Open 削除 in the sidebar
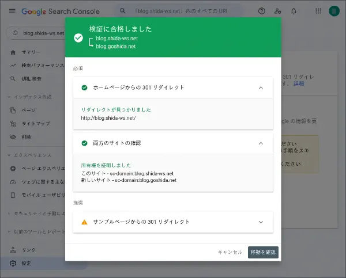 click(27, 137)
